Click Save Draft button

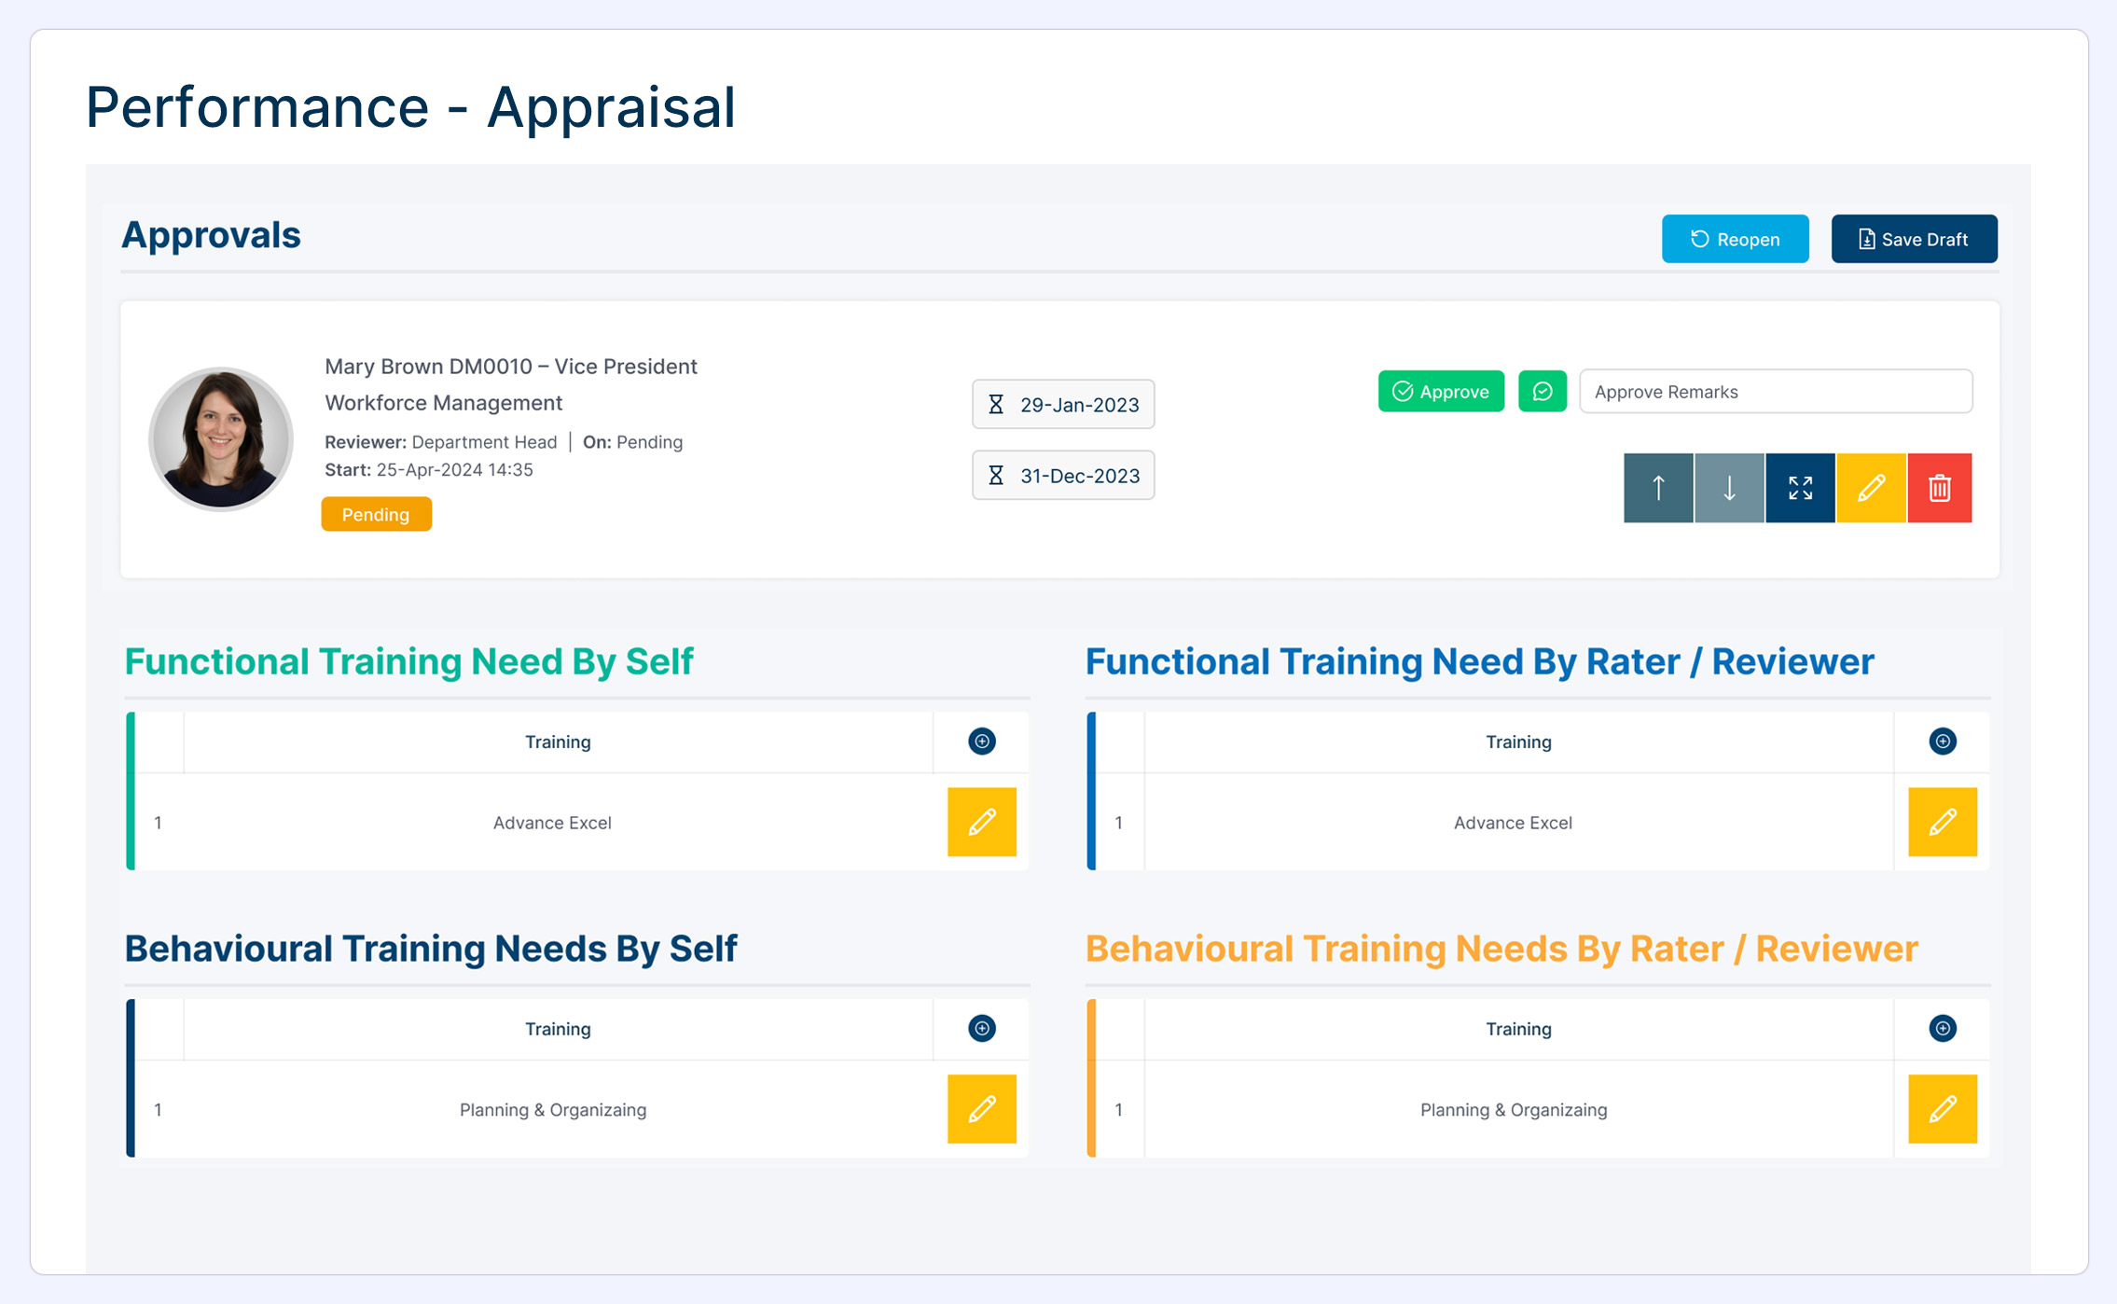[x=1914, y=240]
